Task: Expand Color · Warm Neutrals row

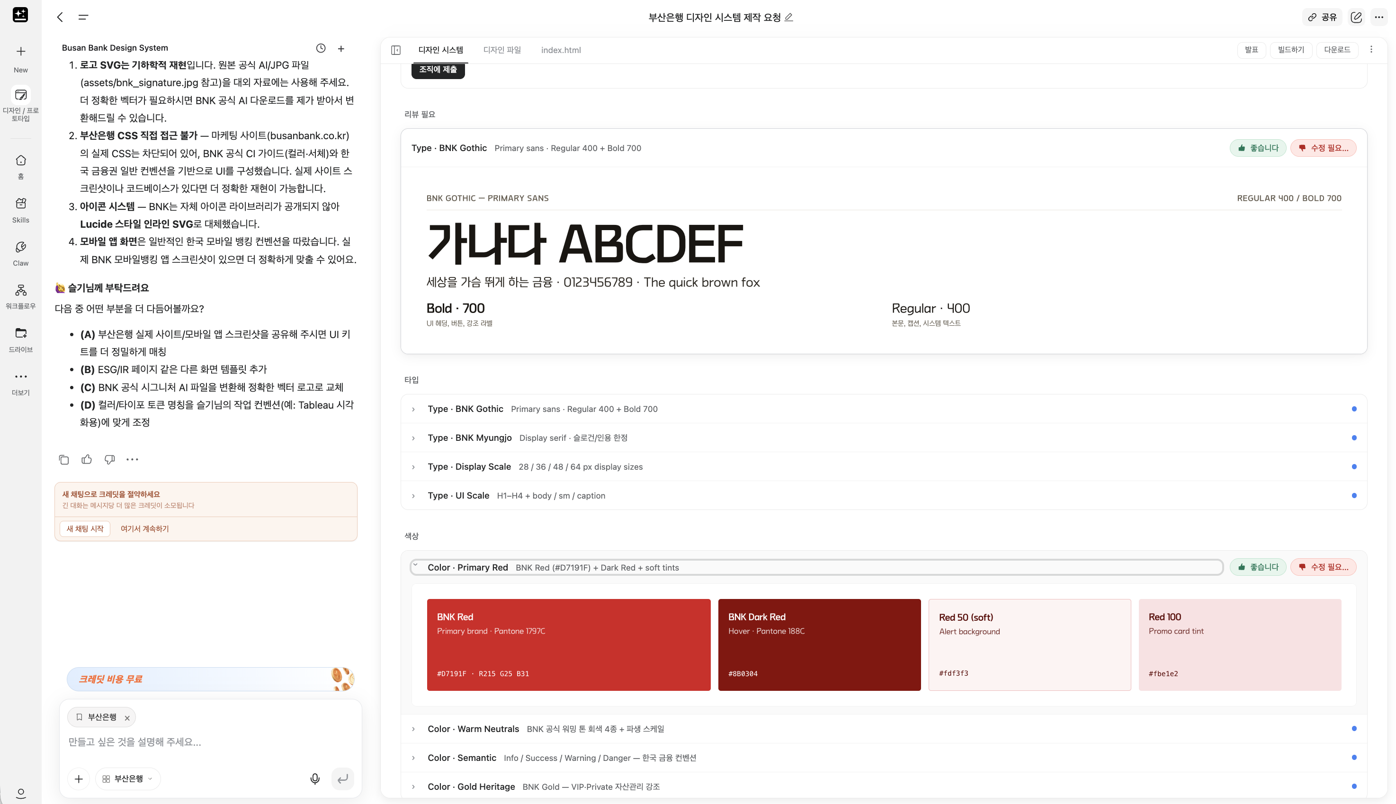Action: (884, 729)
